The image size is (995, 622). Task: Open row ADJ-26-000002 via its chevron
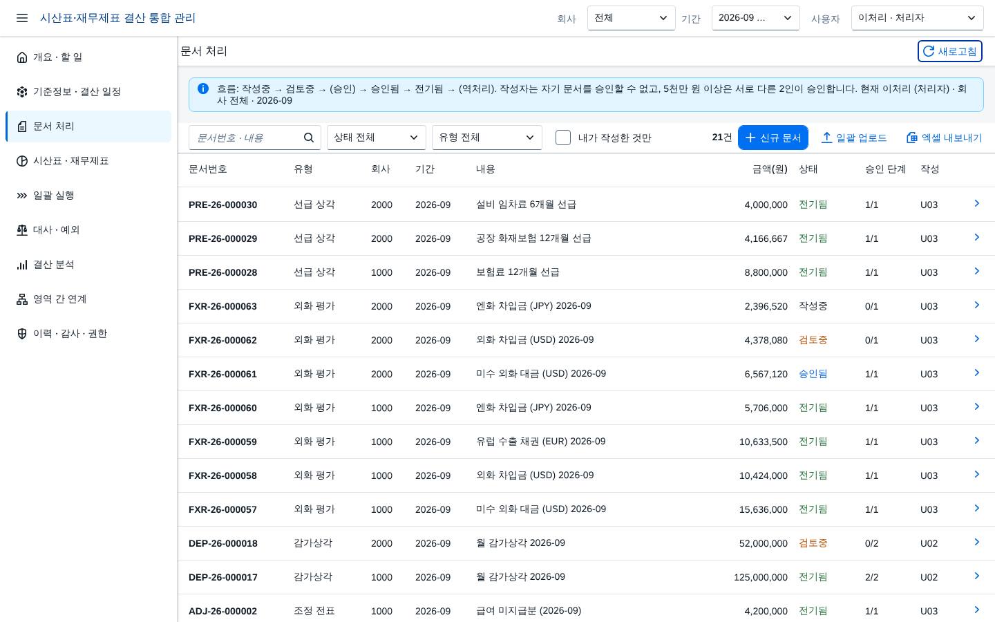click(976, 610)
